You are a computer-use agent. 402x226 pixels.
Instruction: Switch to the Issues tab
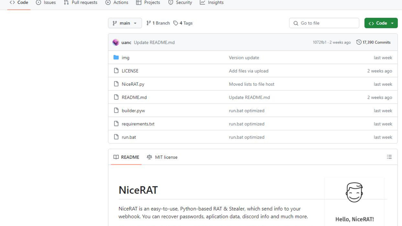(x=46, y=3)
